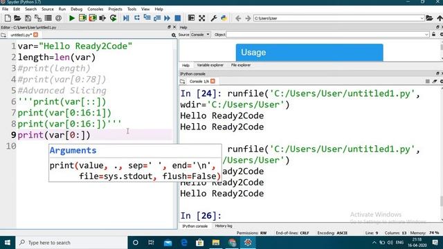Image resolution: width=443 pixels, height=249 pixels.
Task: Open Help pane options gear
Action: (441, 35)
